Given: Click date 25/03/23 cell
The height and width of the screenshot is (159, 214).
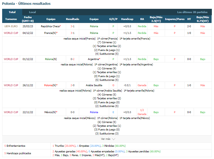Looking at the screenshot, I should [x=28, y=26].
